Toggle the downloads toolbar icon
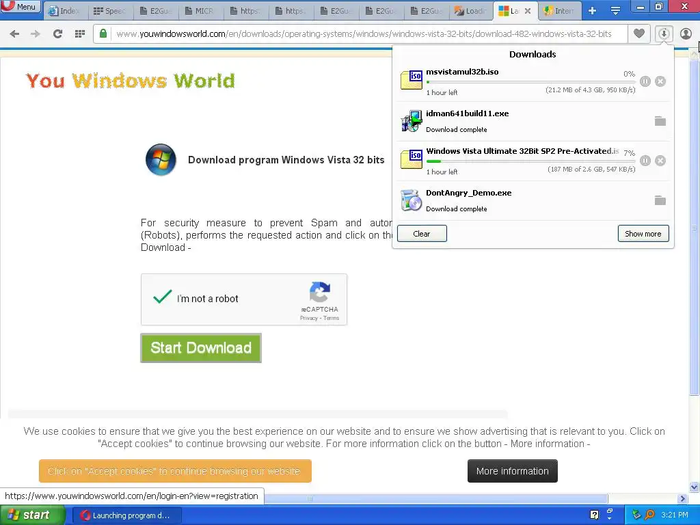Image resolution: width=700 pixels, height=525 pixels. click(664, 34)
